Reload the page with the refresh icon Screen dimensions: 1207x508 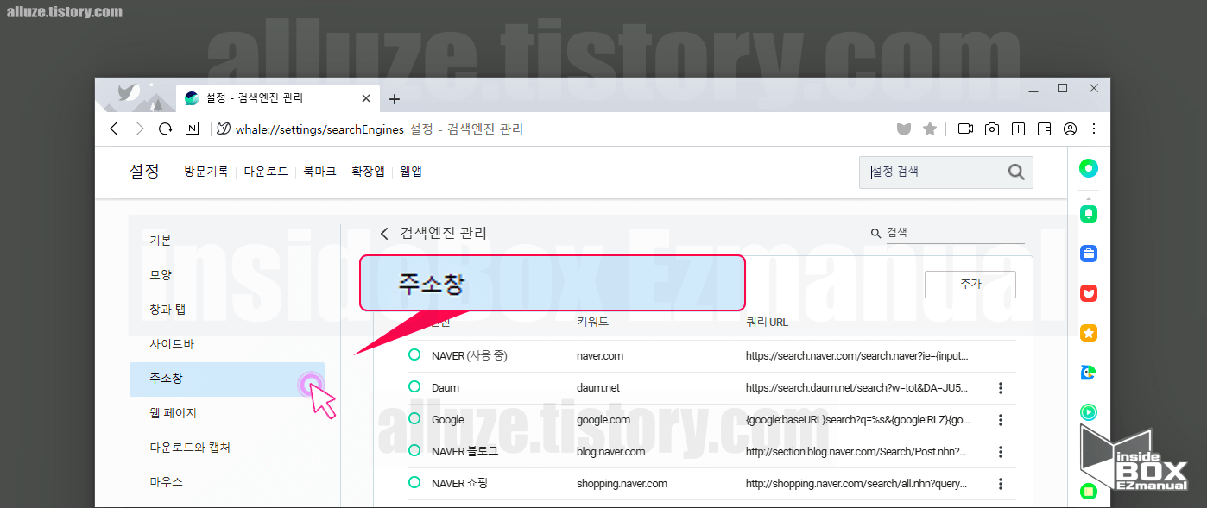coord(166,129)
